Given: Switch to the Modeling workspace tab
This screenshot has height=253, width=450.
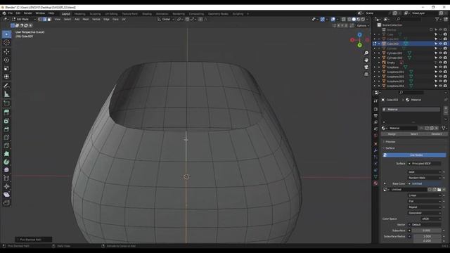Looking at the screenshot, I should (79, 14).
